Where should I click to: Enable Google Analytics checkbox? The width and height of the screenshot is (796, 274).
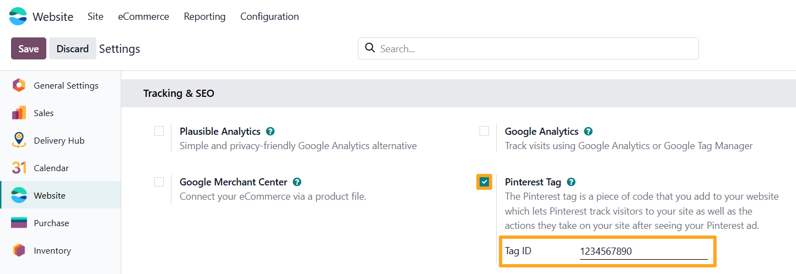coord(484,131)
